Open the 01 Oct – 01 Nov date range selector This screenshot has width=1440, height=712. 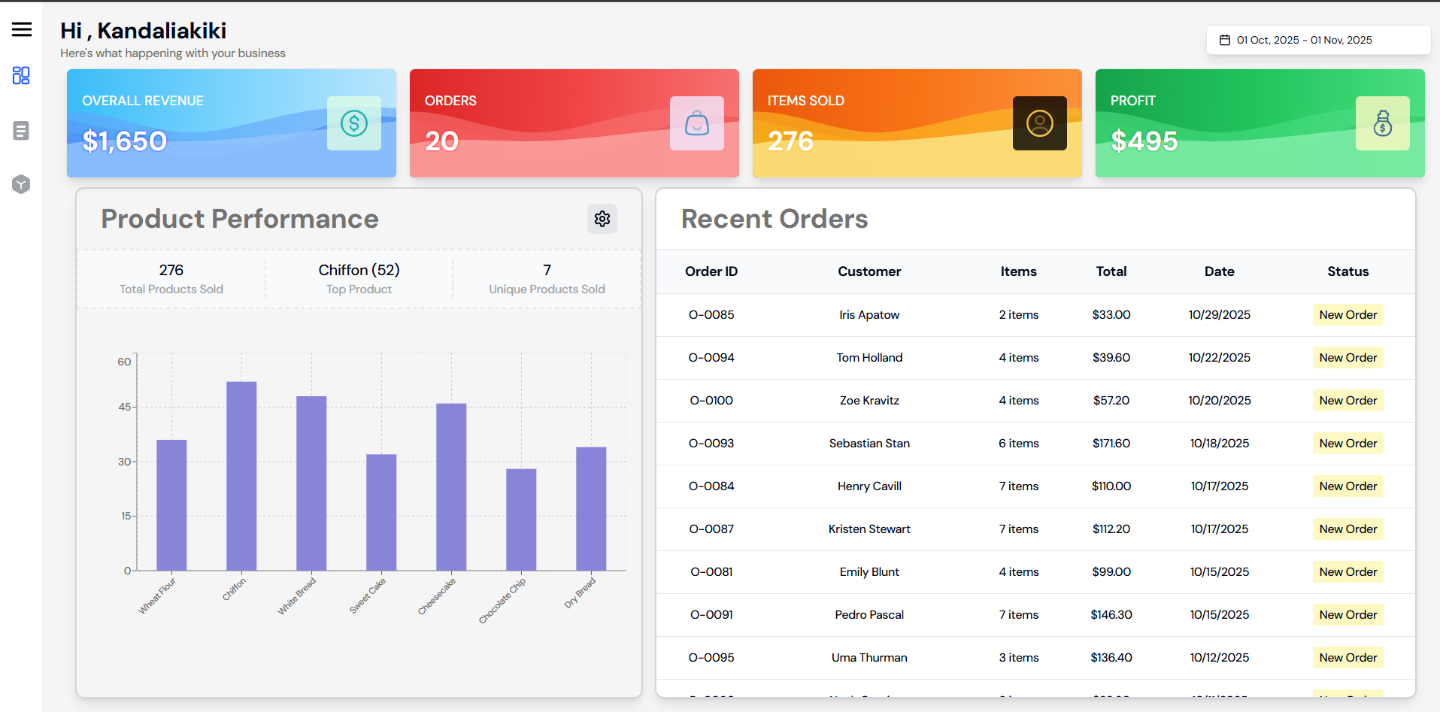click(x=1318, y=40)
